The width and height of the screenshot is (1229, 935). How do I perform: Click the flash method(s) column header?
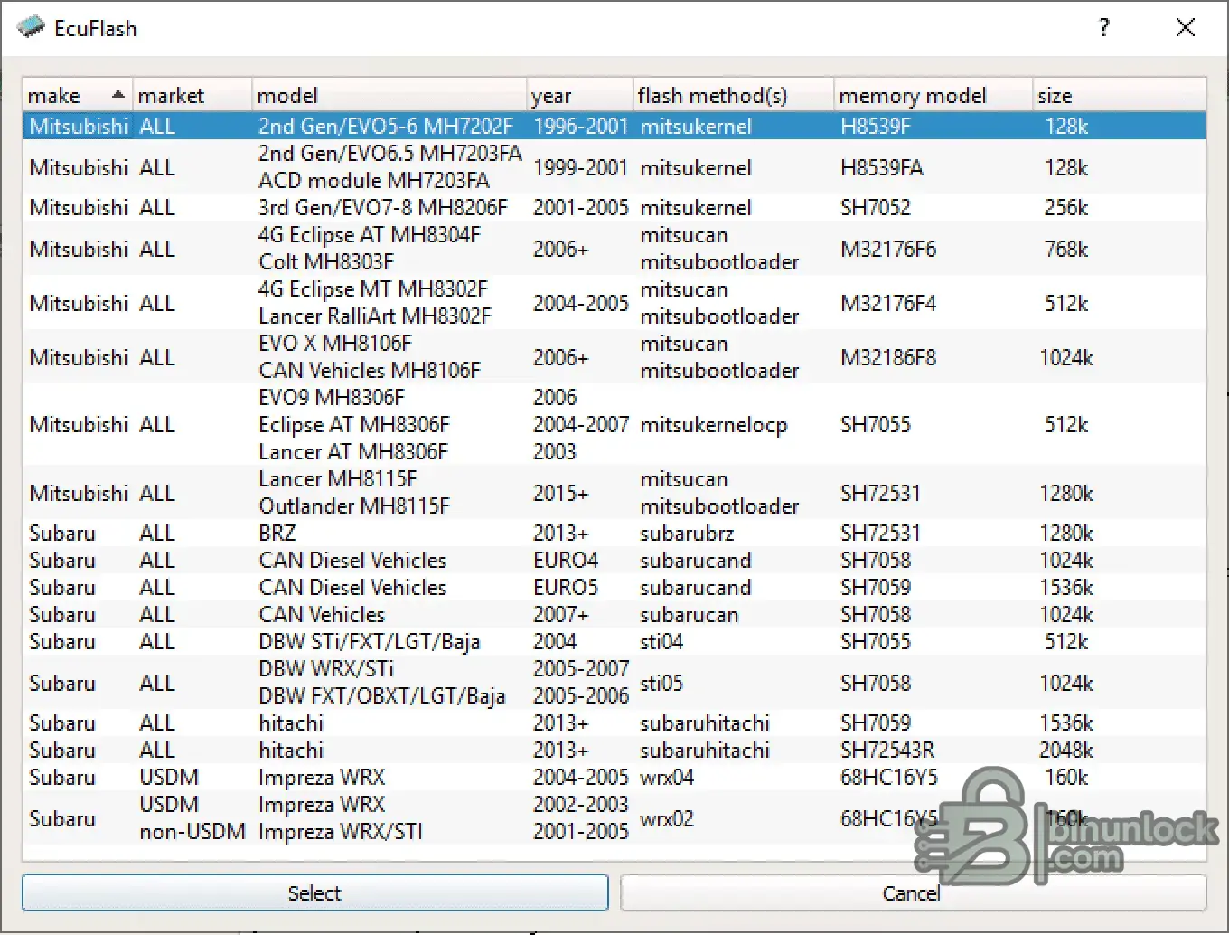[x=733, y=96]
